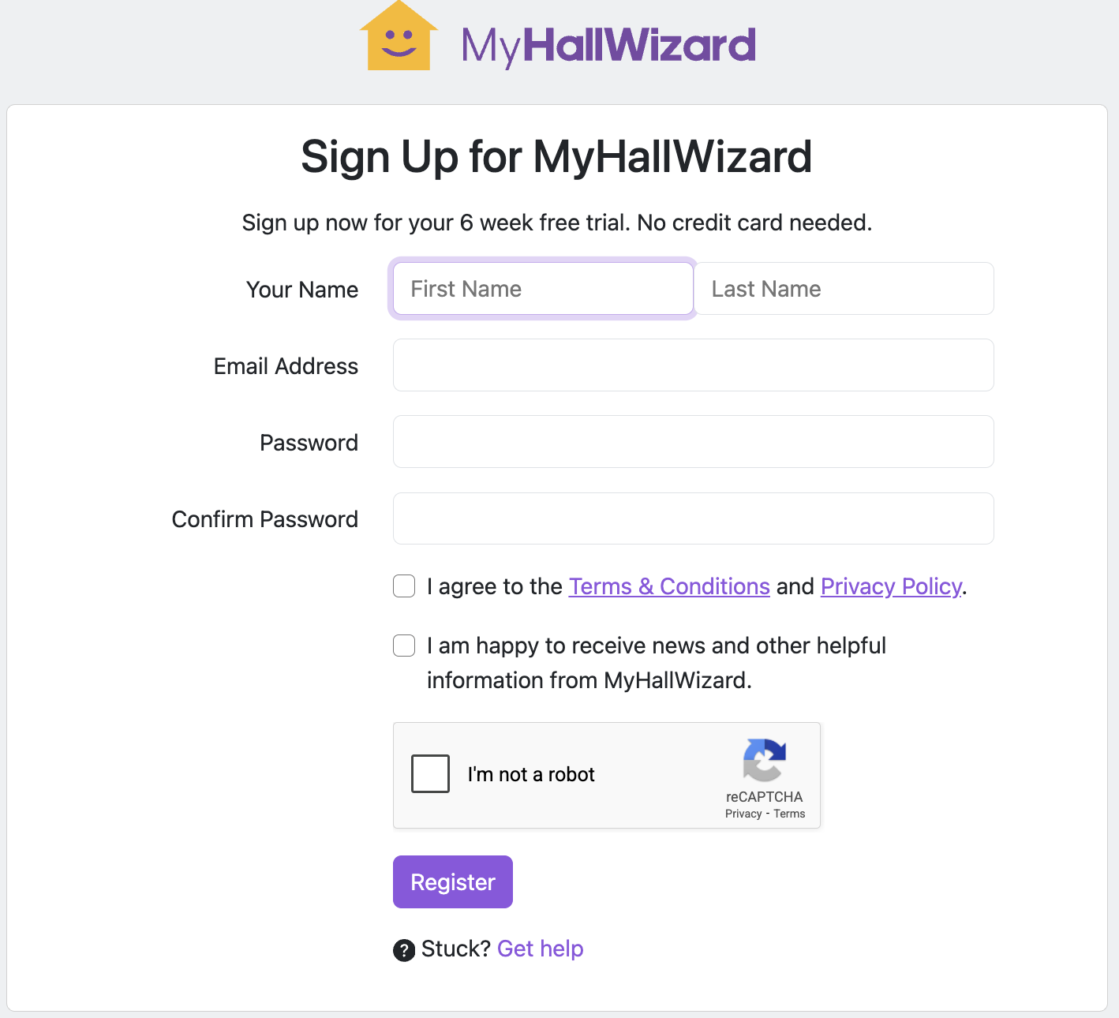Click the Password input field
The image size is (1119, 1018).
(693, 442)
